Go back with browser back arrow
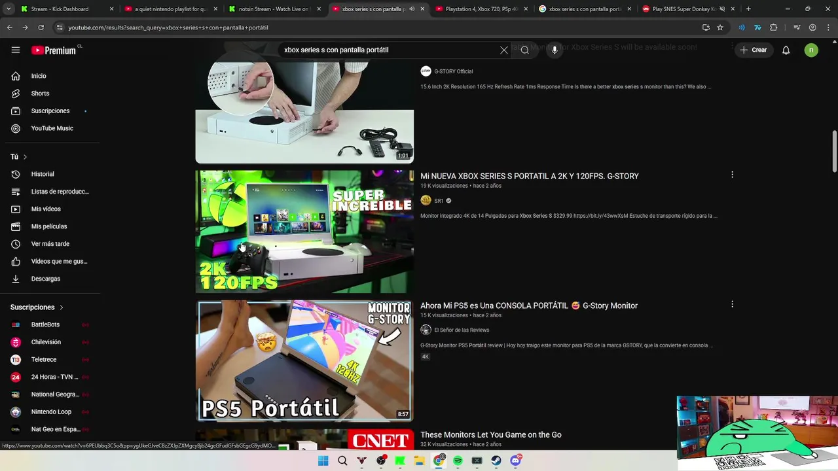This screenshot has width=838, height=471. [10, 27]
